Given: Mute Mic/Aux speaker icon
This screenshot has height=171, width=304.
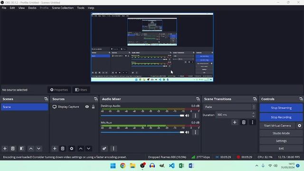Looking at the screenshot, I should click(187, 132).
